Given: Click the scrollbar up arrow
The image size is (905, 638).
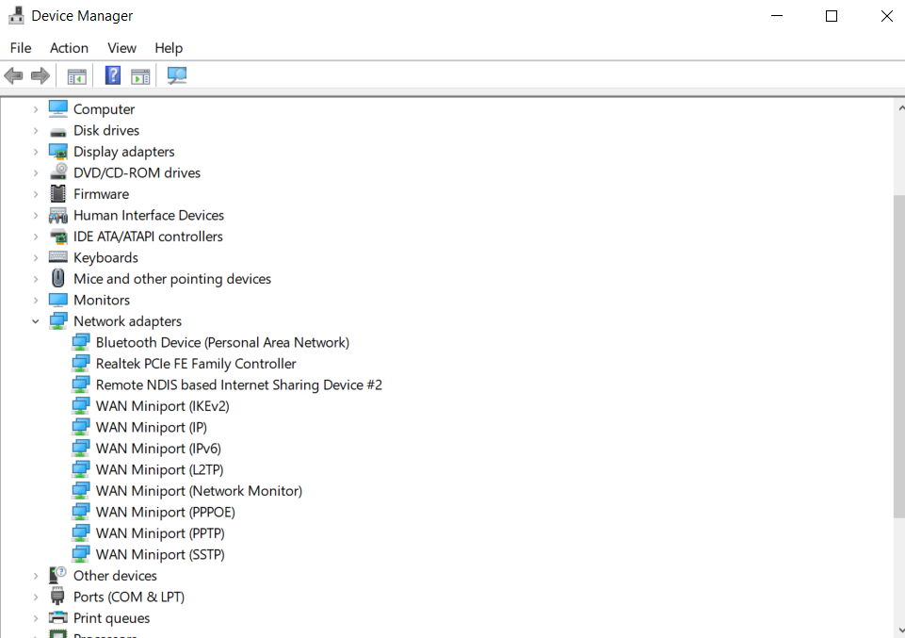Looking at the screenshot, I should [899, 108].
